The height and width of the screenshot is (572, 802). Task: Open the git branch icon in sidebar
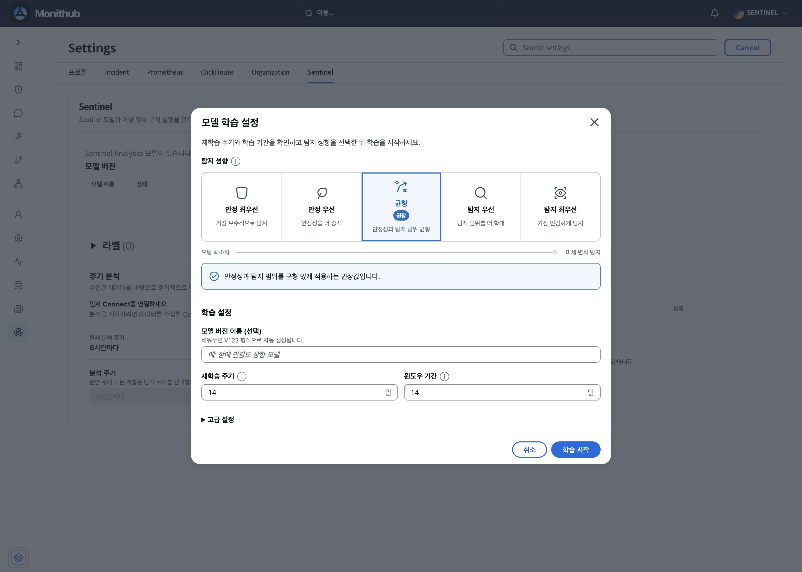tap(18, 160)
